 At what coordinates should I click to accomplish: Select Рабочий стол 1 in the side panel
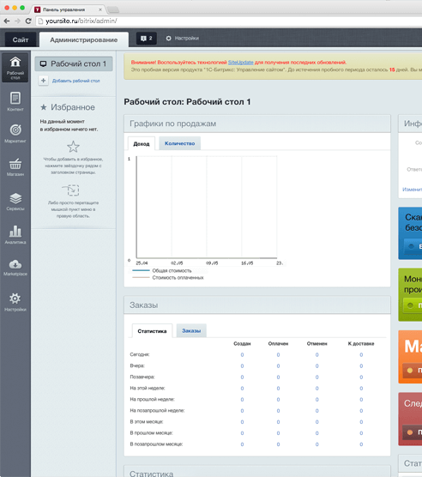pos(74,63)
